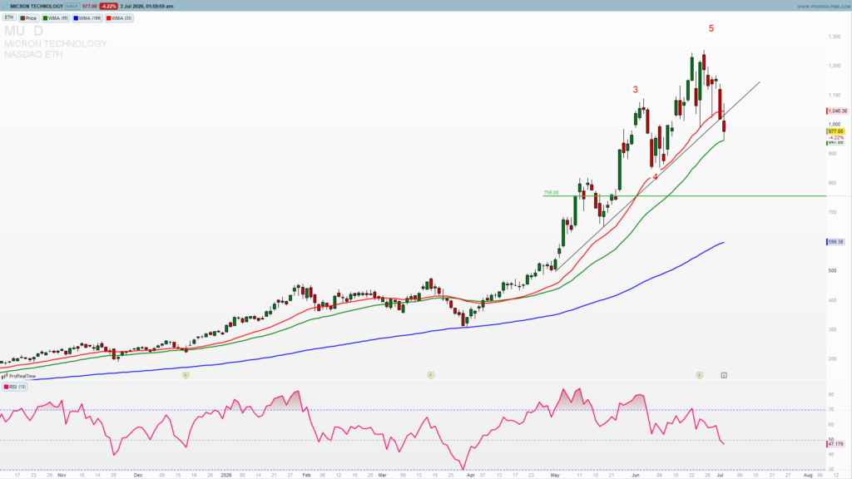Screen dimensions: 852x479
Task: Open the red WMA (33) indicator settings
Action: click(120, 18)
